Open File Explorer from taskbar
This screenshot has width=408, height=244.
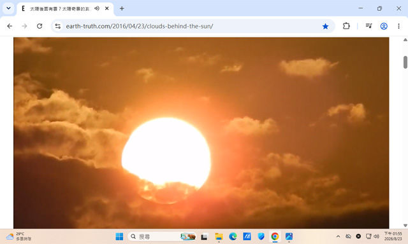[x=219, y=236]
